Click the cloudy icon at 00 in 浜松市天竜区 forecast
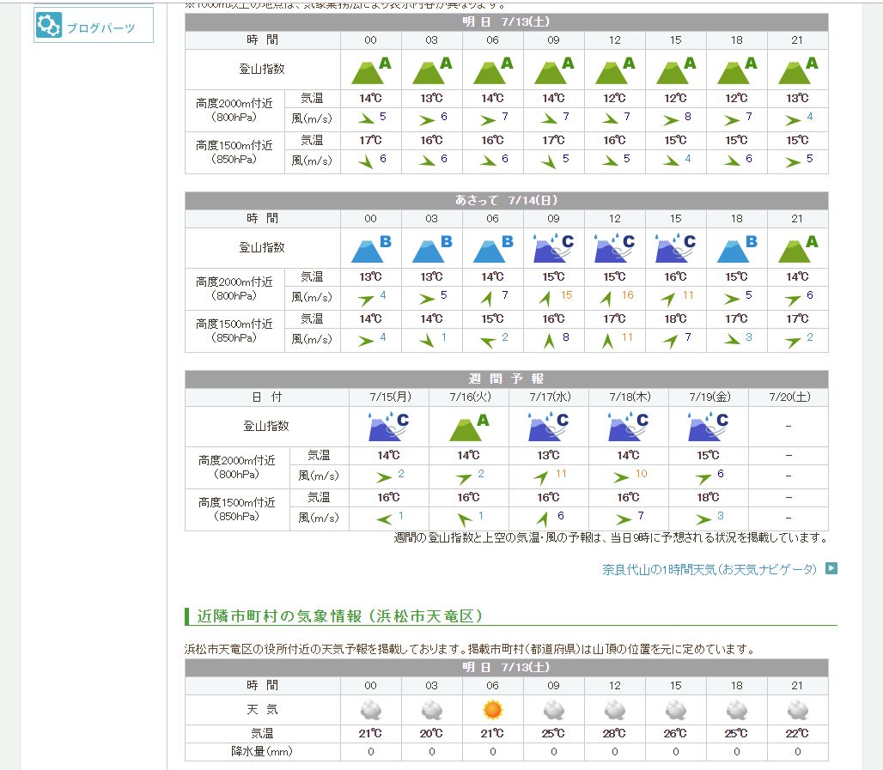Screen dimensions: 883x770 (370, 710)
